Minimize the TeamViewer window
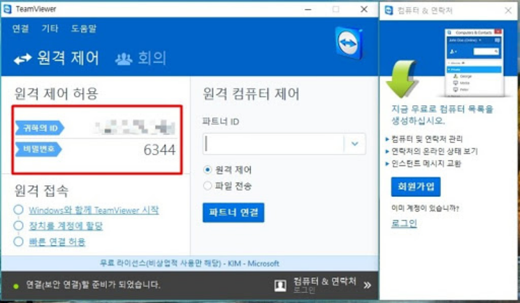The width and height of the screenshot is (520, 303). (x=308, y=9)
